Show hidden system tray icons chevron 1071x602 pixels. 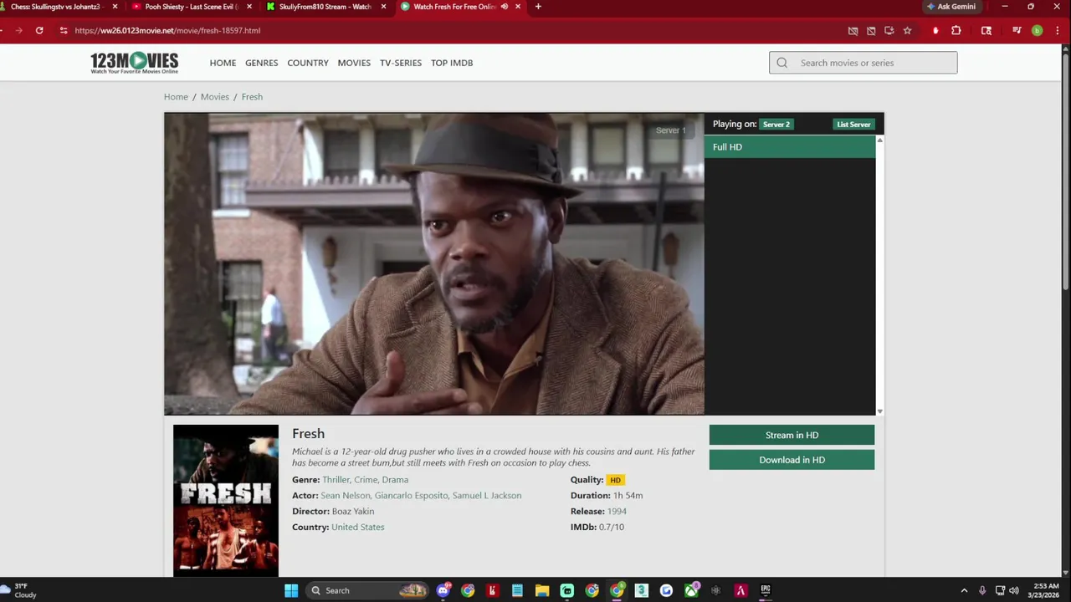point(964,590)
